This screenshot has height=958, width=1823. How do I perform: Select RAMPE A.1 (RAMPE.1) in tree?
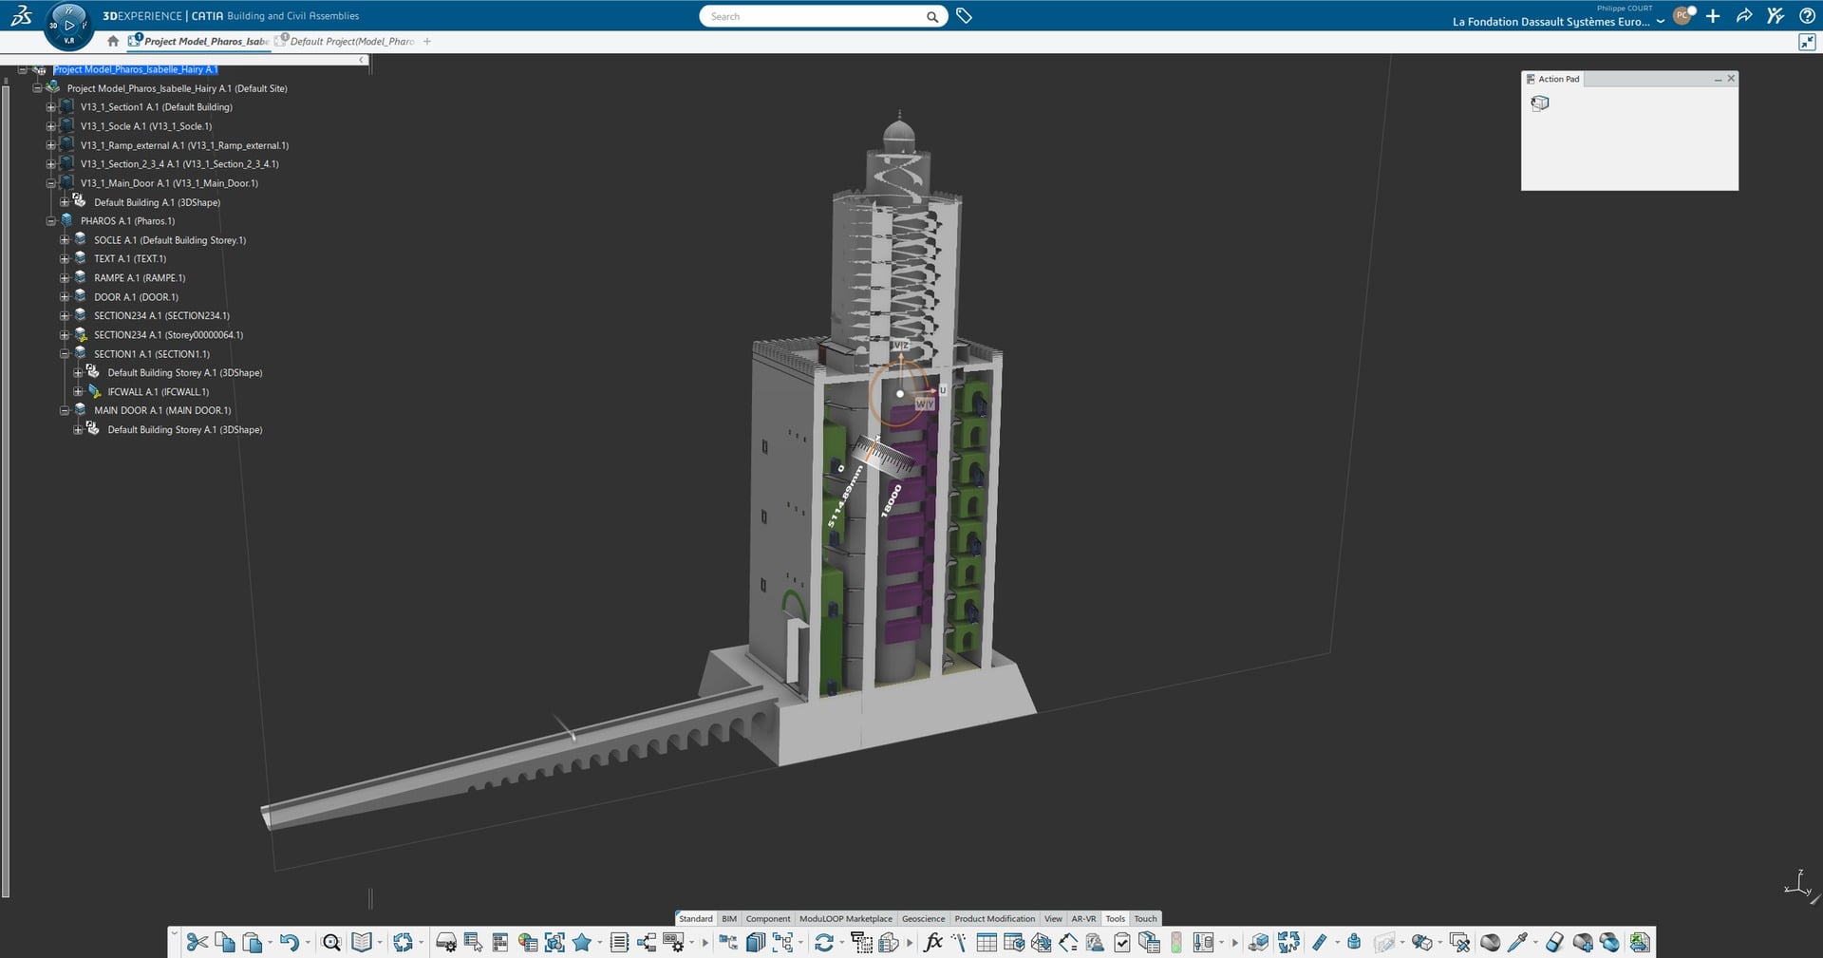coord(140,278)
